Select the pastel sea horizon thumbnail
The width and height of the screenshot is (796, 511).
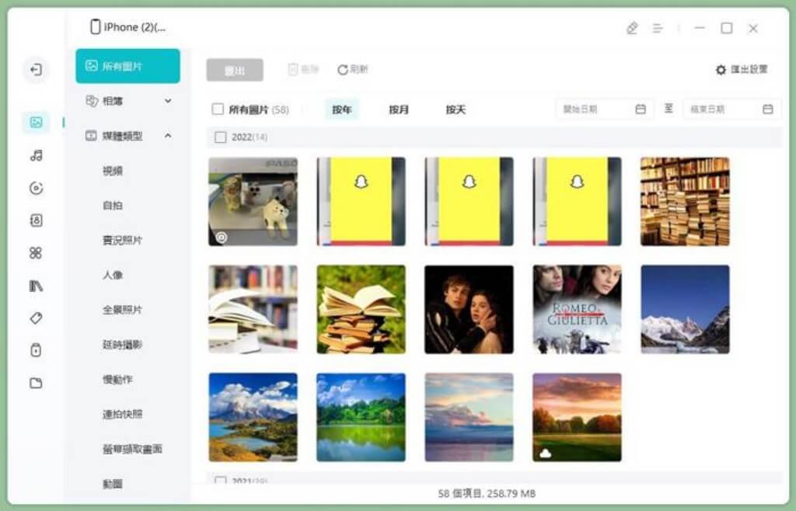pos(469,417)
